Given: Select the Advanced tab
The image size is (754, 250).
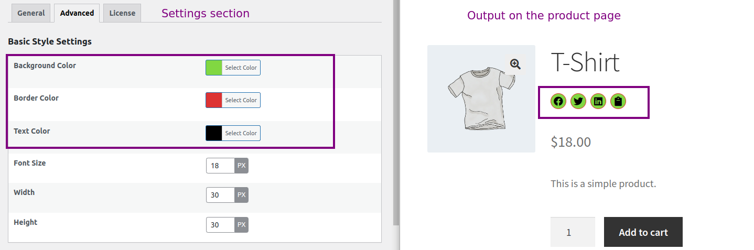Looking at the screenshot, I should point(77,13).
